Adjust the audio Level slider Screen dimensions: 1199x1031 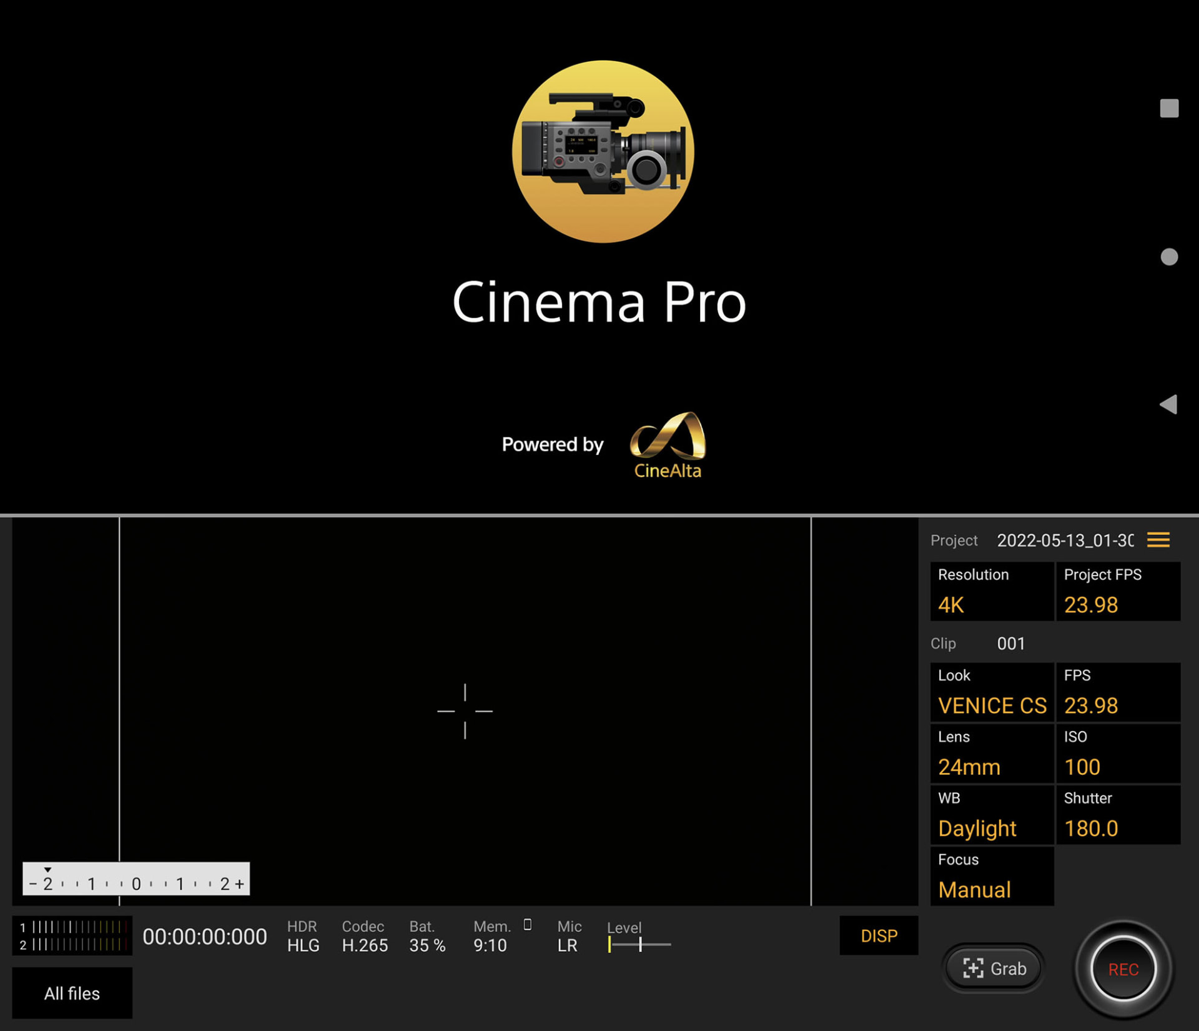(x=639, y=944)
